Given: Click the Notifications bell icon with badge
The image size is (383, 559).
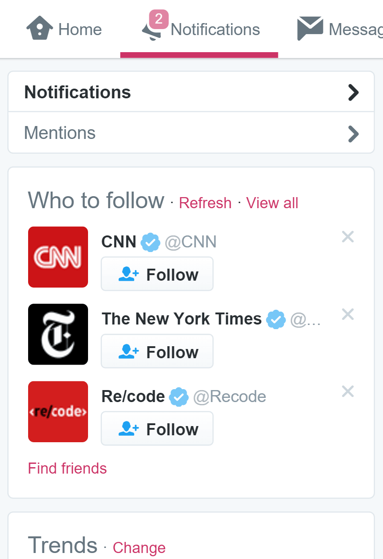Looking at the screenshot, I should 153,29.
